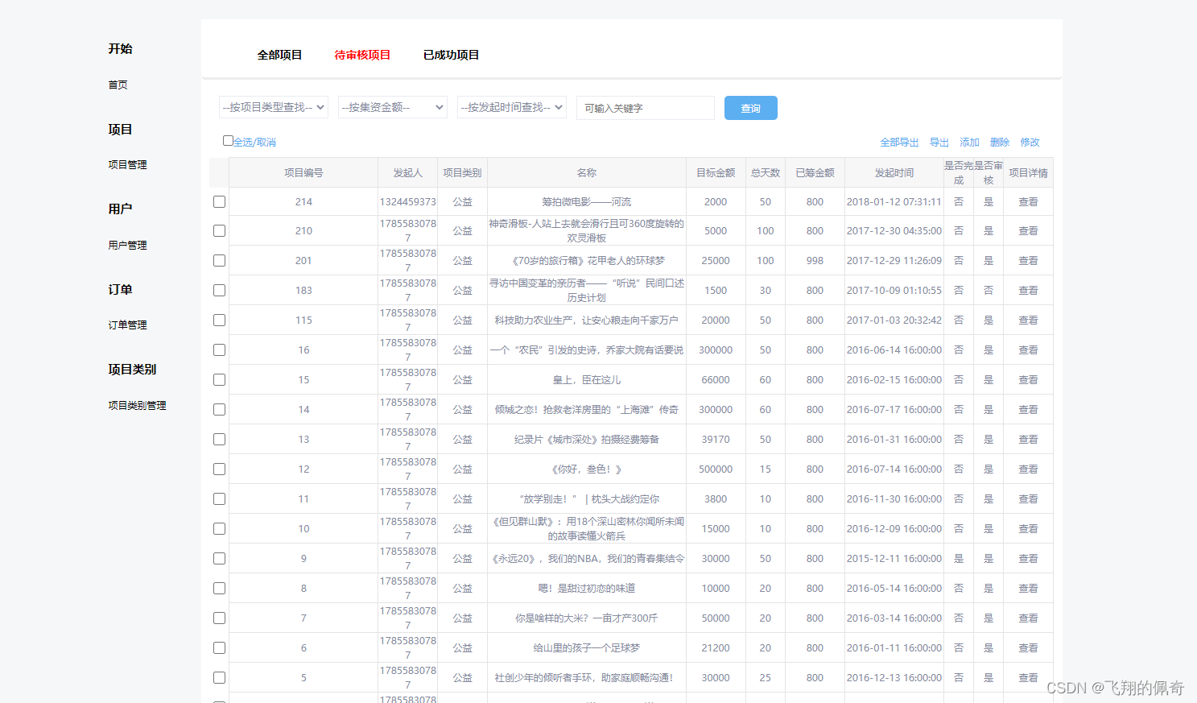Focus the 可输入关键字 search field
Screen dimensions: 1197x703
pos(646,108)
